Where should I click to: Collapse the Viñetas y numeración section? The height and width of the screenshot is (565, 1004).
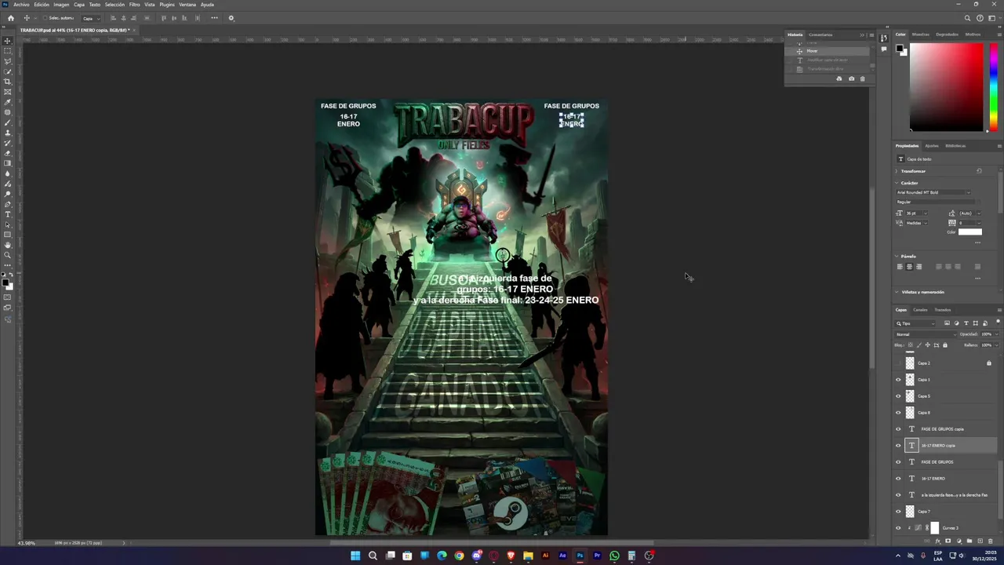(x=897, y=292)
